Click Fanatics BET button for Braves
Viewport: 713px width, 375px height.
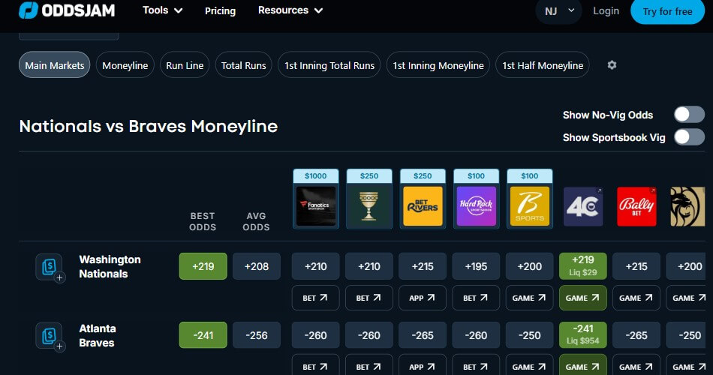(x=315, y=365)
